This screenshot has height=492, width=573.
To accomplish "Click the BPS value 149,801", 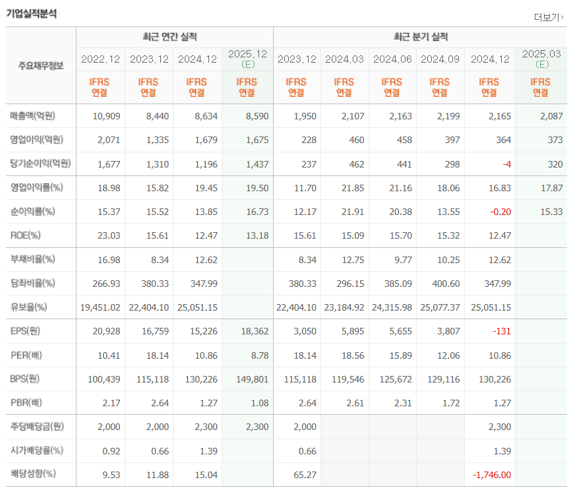I will [x=252, y=379].
